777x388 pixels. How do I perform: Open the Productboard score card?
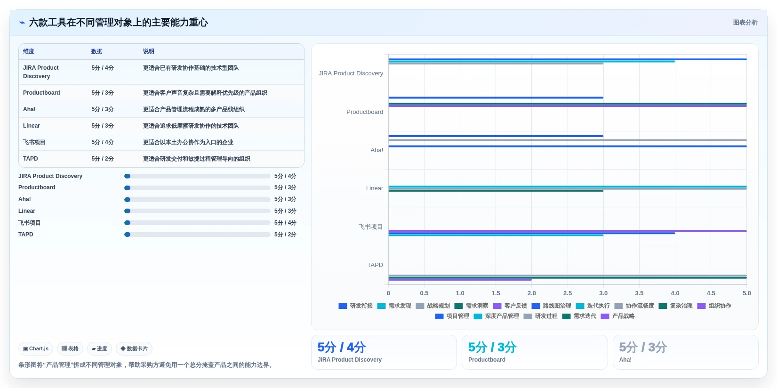(x=535, y=352)
